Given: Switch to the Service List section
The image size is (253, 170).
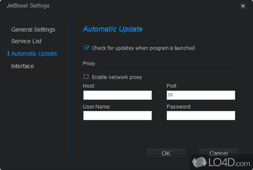Looking at the screenshot, I should pyautogui.click(x=26, y=41).
